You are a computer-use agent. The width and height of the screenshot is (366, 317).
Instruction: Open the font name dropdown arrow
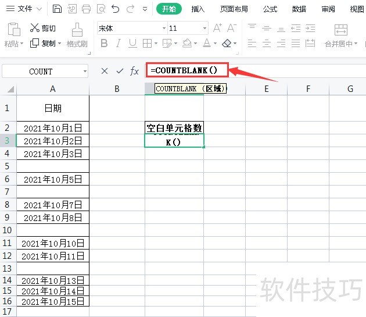pyautogui.click(x=164, y=29)
